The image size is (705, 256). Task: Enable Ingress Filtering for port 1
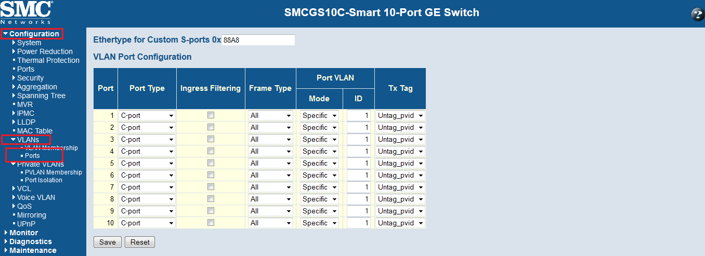pos(211,115)
